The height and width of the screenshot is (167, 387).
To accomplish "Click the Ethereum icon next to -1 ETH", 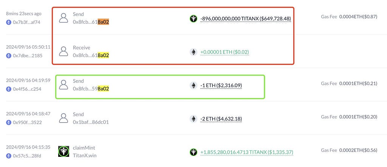I will 193,86.
